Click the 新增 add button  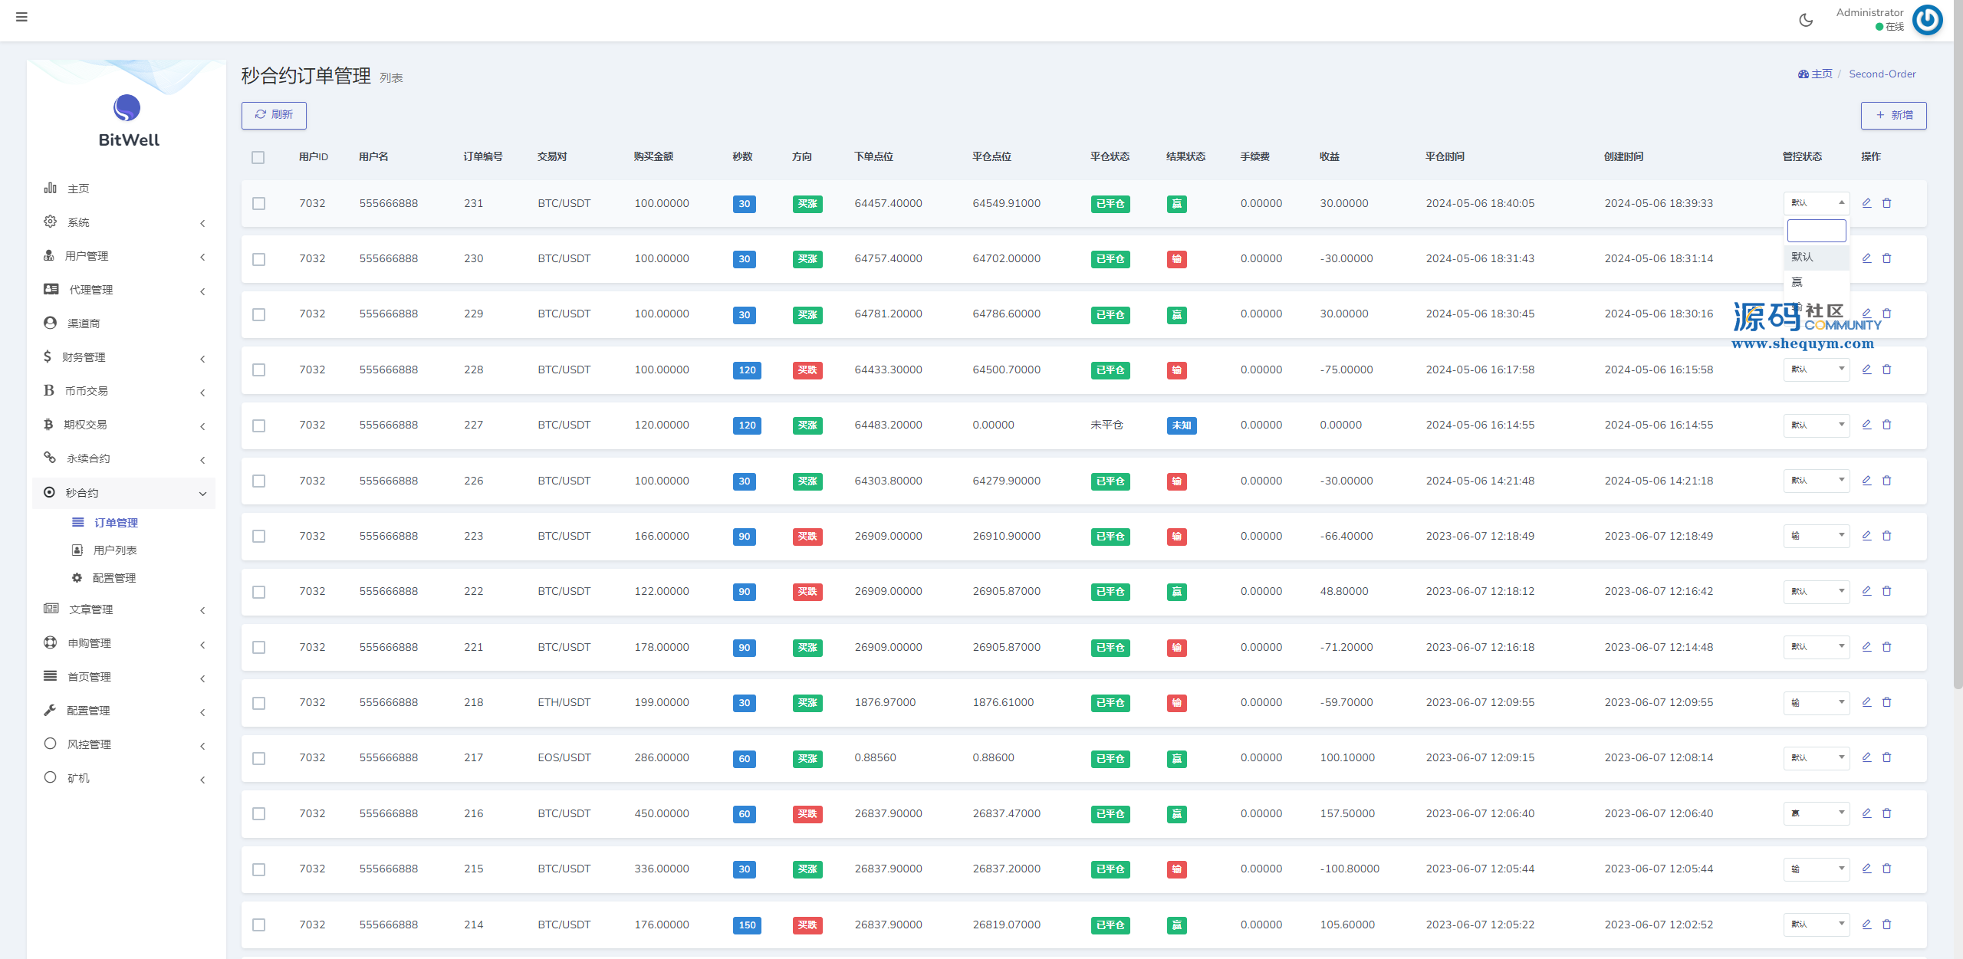(x=1893, y=116)
